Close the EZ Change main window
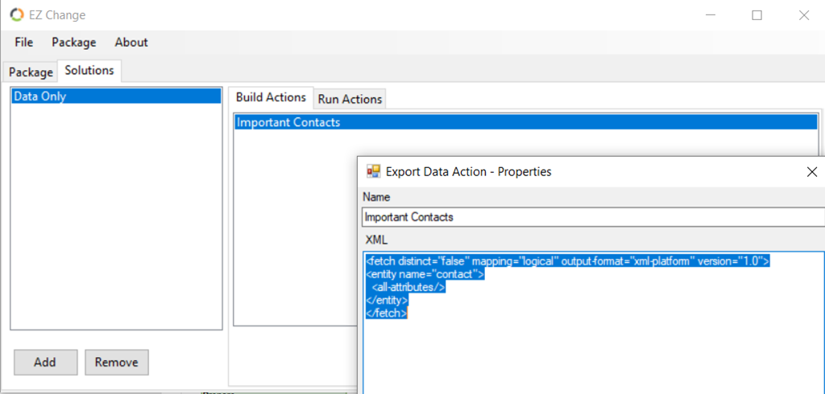This screenshot has height=394, width=825. pyautogui.click(x=803, y=15)
